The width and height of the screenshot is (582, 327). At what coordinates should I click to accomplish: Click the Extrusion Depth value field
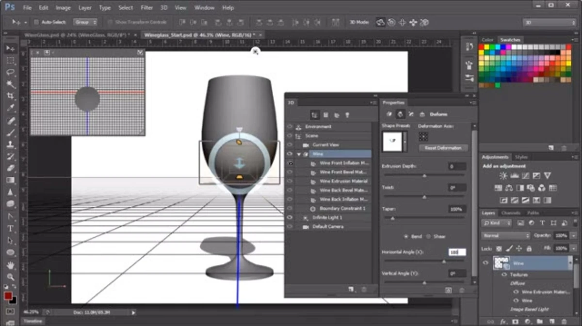pyautogui.click(x=457, y=166)
